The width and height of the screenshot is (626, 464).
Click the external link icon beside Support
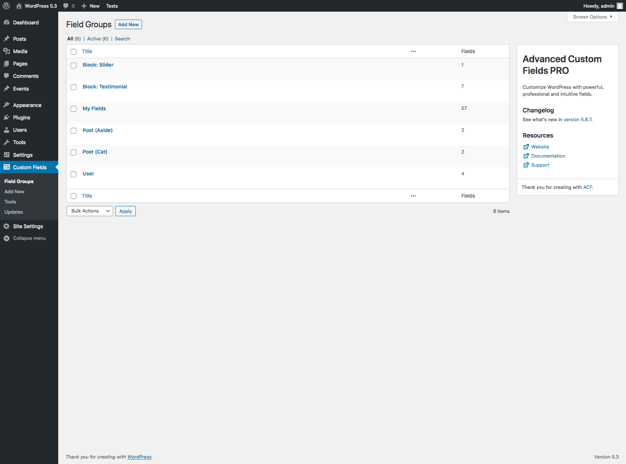[x=526, y=165]
